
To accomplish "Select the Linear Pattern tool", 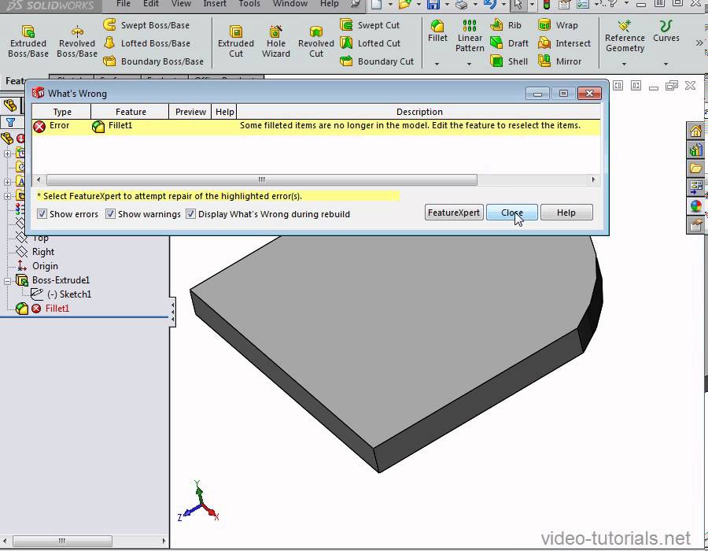I will click(470, 36).
